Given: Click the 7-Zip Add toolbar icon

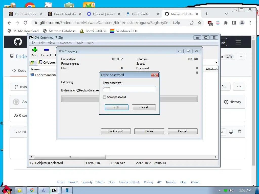Looking at the screenshot, I should click(34, 50).
